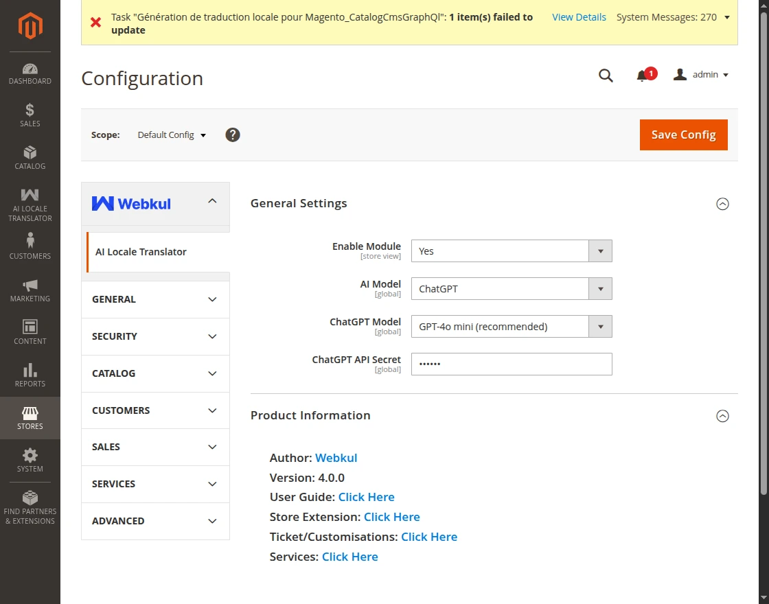Open the Default Config scope selector
The height and width of the screenshot is (604, 769).
[x=172, y=135]
